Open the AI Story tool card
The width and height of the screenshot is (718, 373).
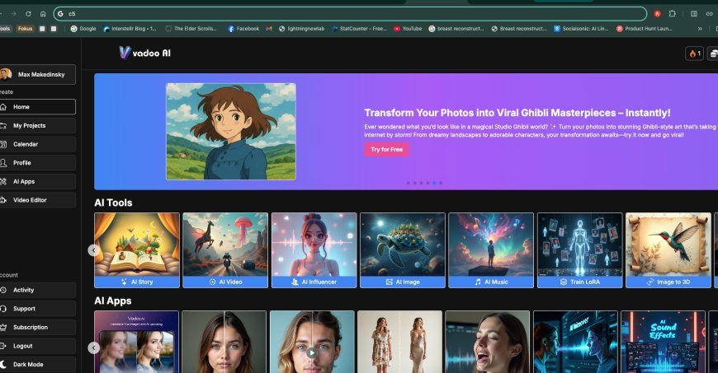[x=137, y=250]
